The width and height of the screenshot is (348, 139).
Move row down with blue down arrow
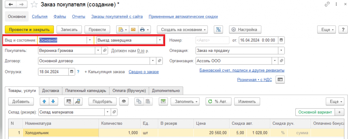53,102
